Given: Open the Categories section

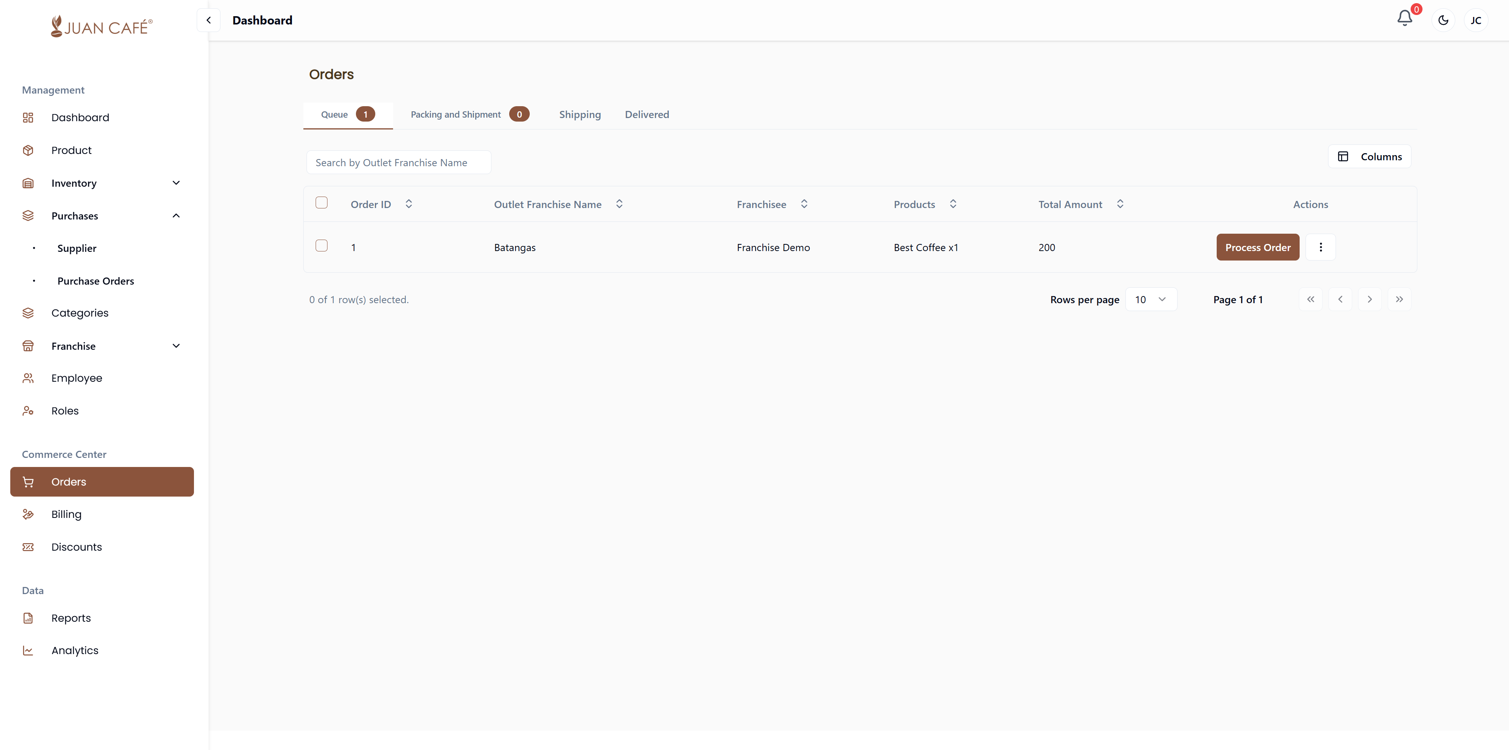Looking at the screenshot, I should 80,313.
